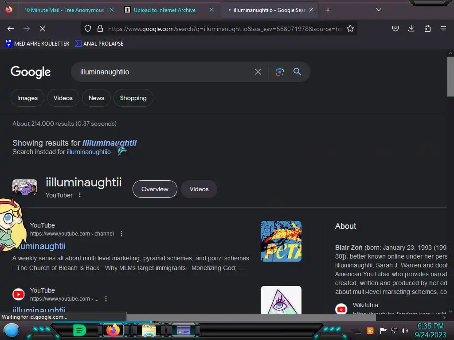Open the iilluminaughtii YouTube channel link

click(x=40, y=246)
